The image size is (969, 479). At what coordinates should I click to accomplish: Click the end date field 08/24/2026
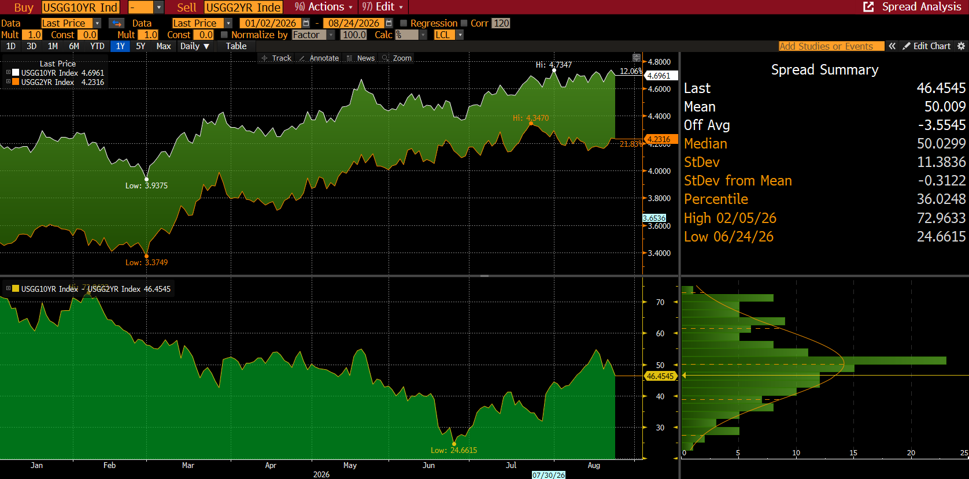coord(354,23)
